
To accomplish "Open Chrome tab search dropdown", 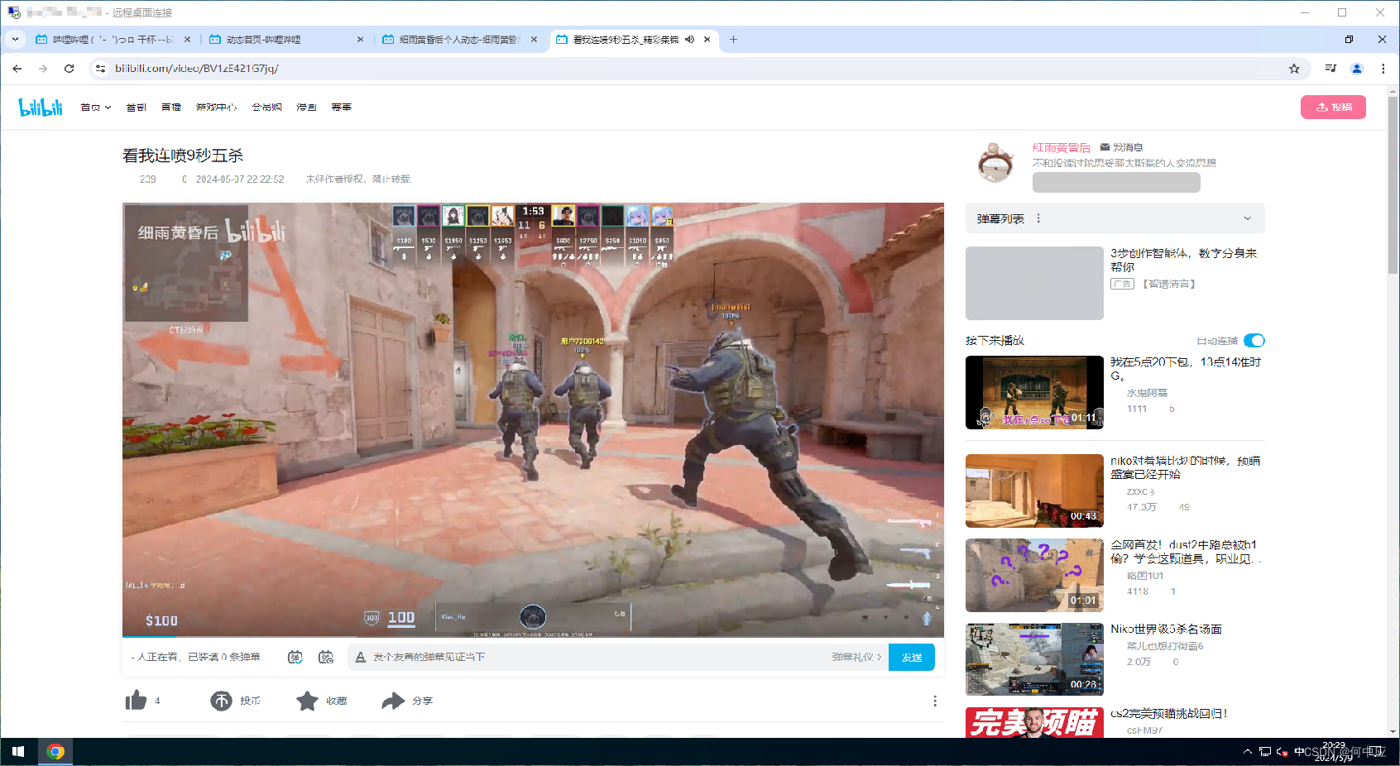I will tap(15, 39).
